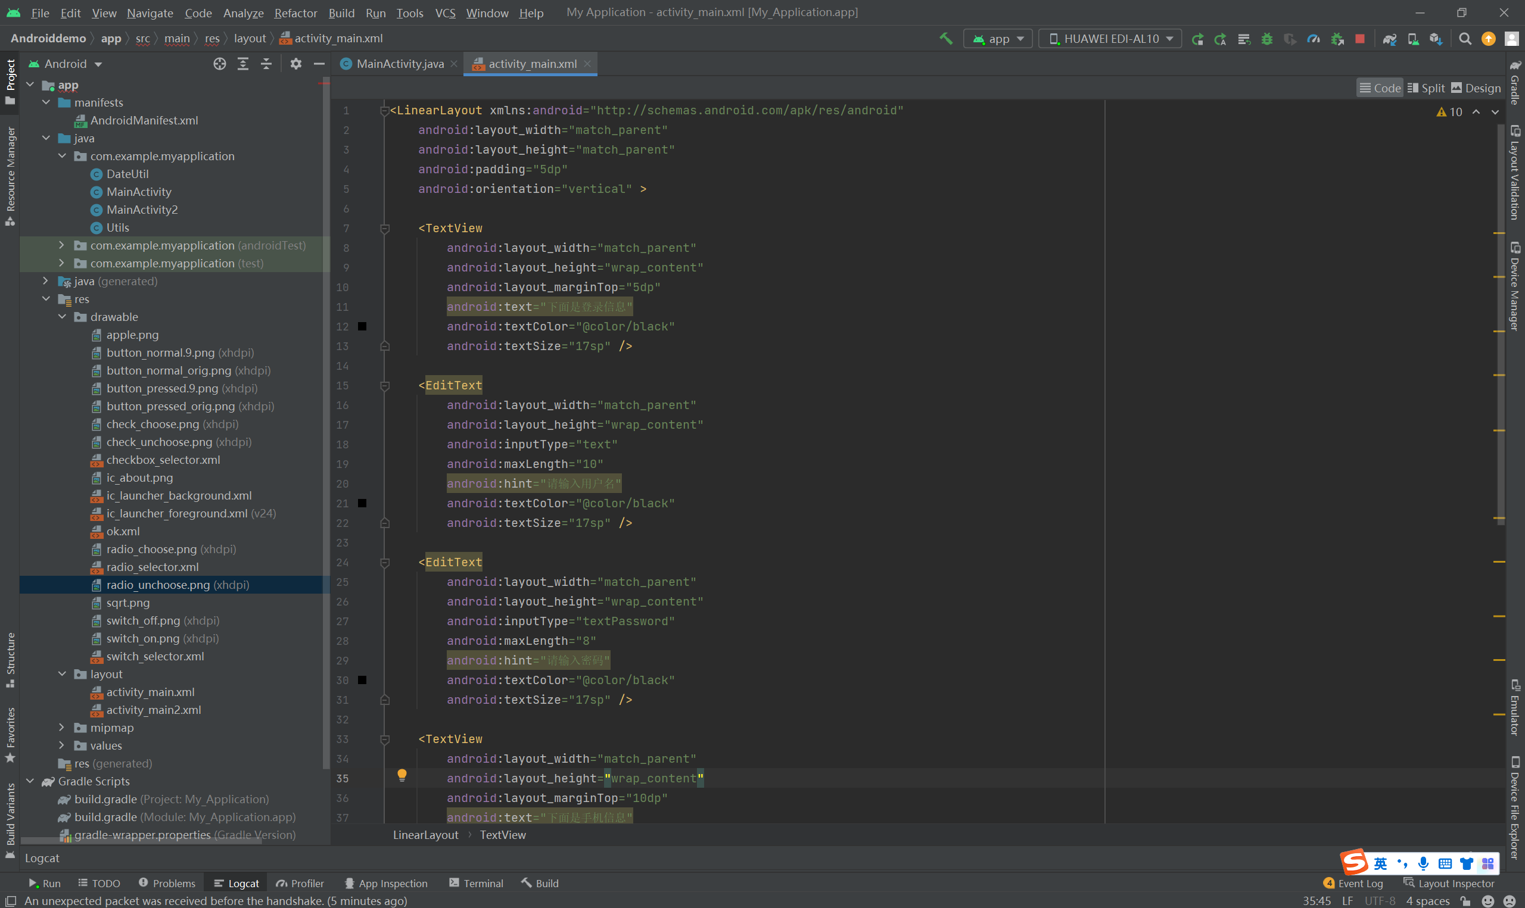Click the project panel settings gear

click(x=295, y=64)
